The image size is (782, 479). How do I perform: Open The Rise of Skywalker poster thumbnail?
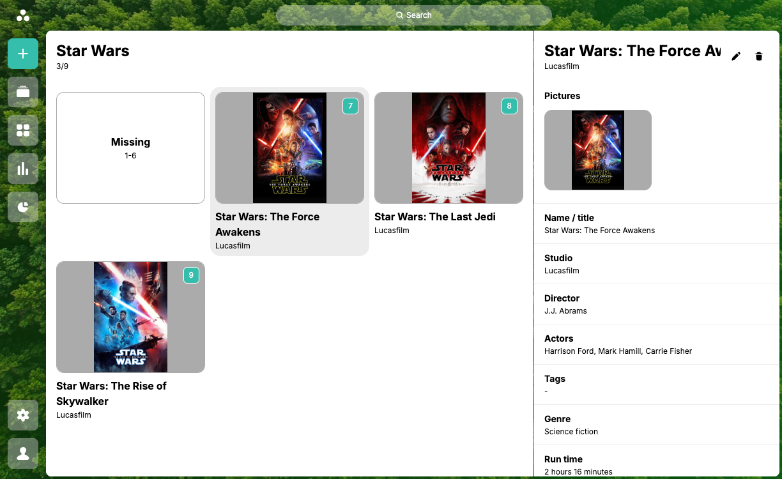[x=130, y=317]
